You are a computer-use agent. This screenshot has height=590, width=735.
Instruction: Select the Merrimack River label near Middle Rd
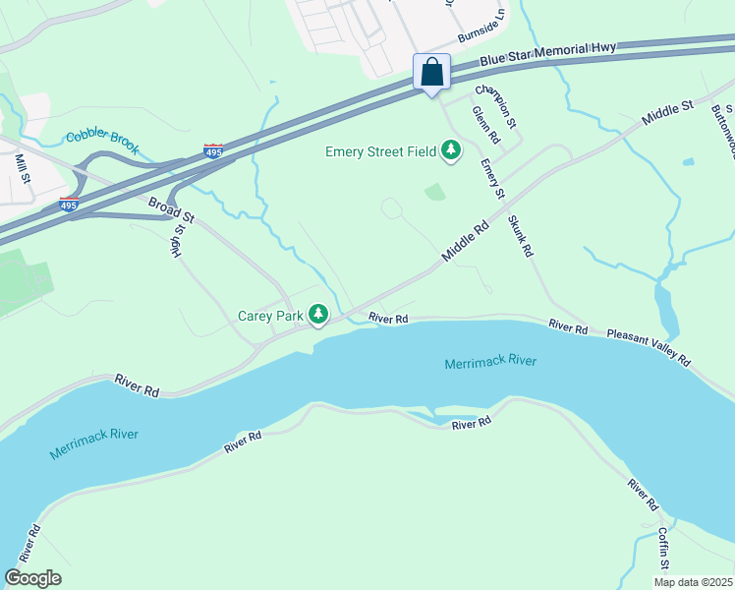click(x=490, y=362)
